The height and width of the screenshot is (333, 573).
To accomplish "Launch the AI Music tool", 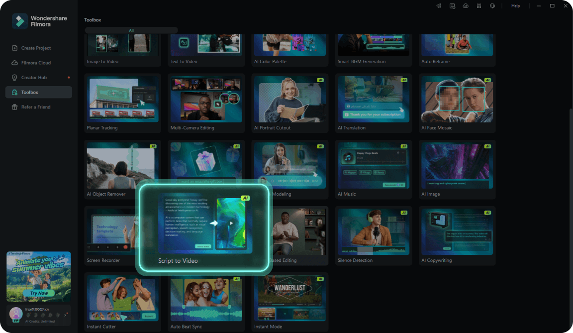I will tap(374, 169).
